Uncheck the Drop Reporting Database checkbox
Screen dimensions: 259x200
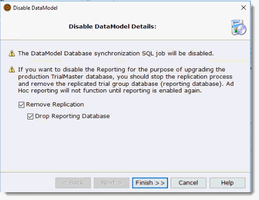click(x=31, y=116)
